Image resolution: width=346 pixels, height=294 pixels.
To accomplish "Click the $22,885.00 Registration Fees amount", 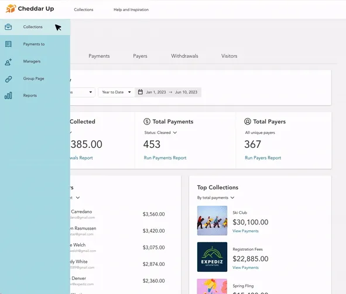I will click(251, 258).
